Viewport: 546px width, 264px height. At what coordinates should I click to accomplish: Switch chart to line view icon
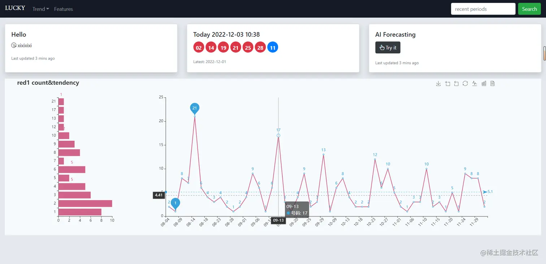click(x=474, y=84)
